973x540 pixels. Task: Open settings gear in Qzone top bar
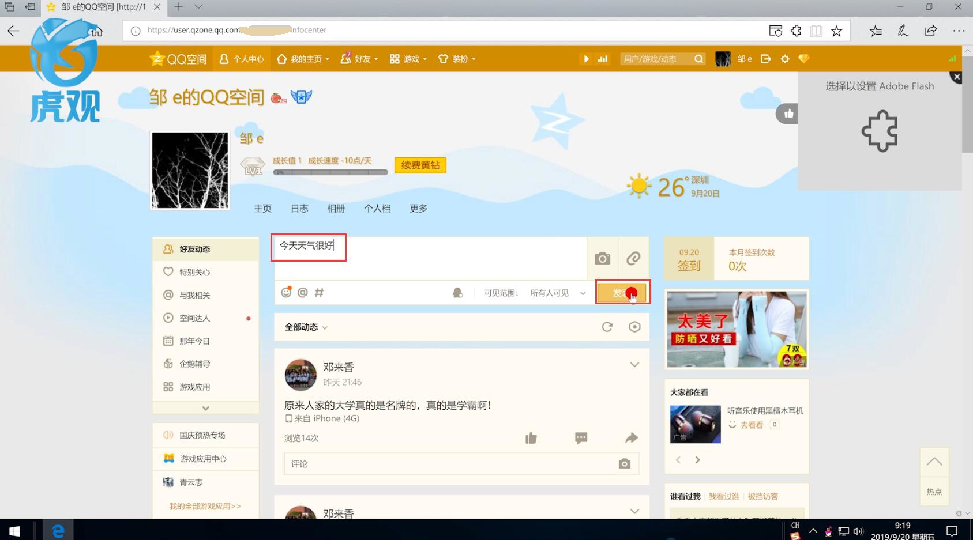pos(785,59)
